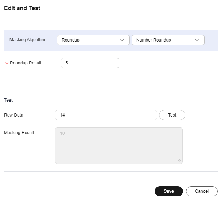The height and width of the screenshot is (204, 221).
Task: Click the Masking Algorithm label
Action: 27,40
